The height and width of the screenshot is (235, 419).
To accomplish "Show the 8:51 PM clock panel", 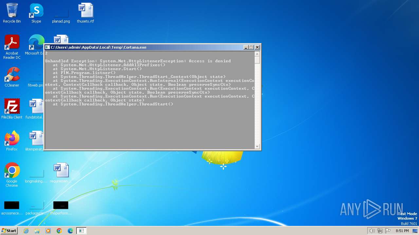I will point(402,231).
